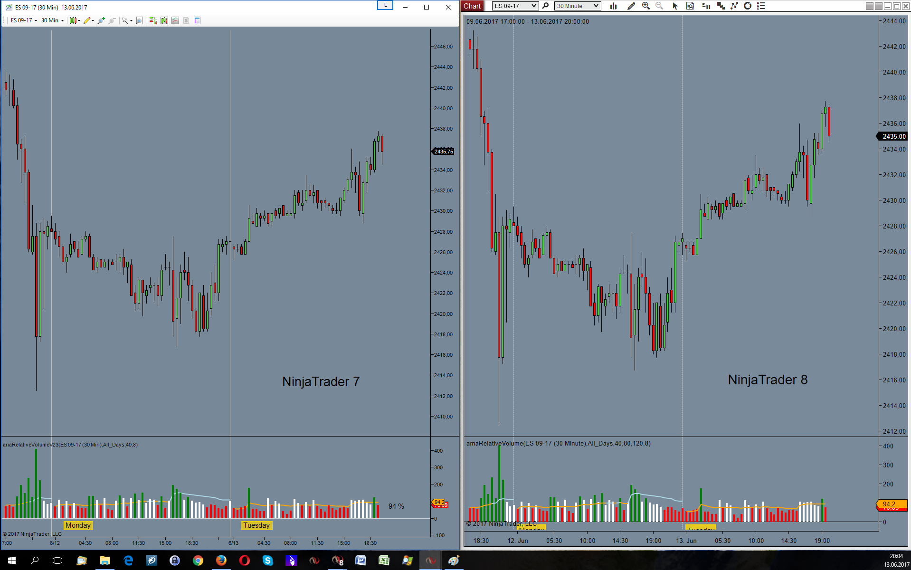
Task: Click zoom in magnifier in NinjaTrader 7 toolbar
Action: pos(101,20)
